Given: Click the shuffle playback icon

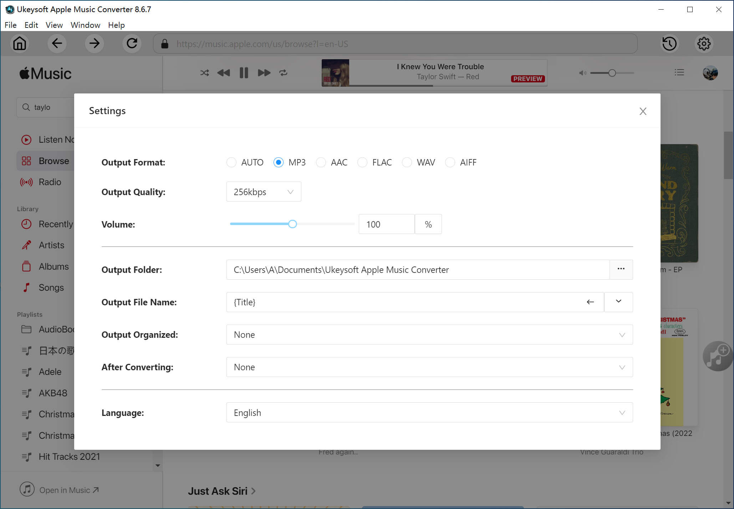Looking at the screenshot, I should click(204, 72).
